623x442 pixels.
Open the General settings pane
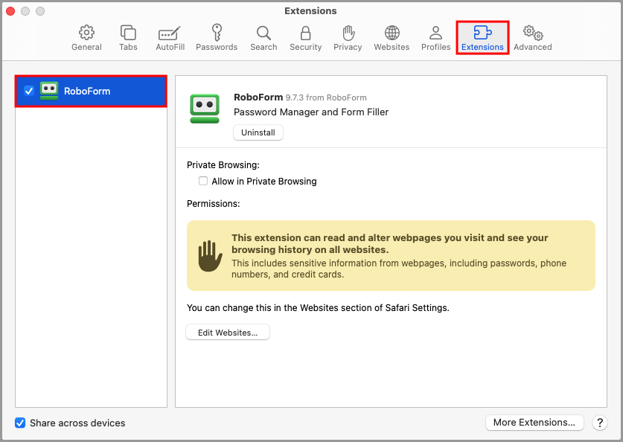pos(86,38)
